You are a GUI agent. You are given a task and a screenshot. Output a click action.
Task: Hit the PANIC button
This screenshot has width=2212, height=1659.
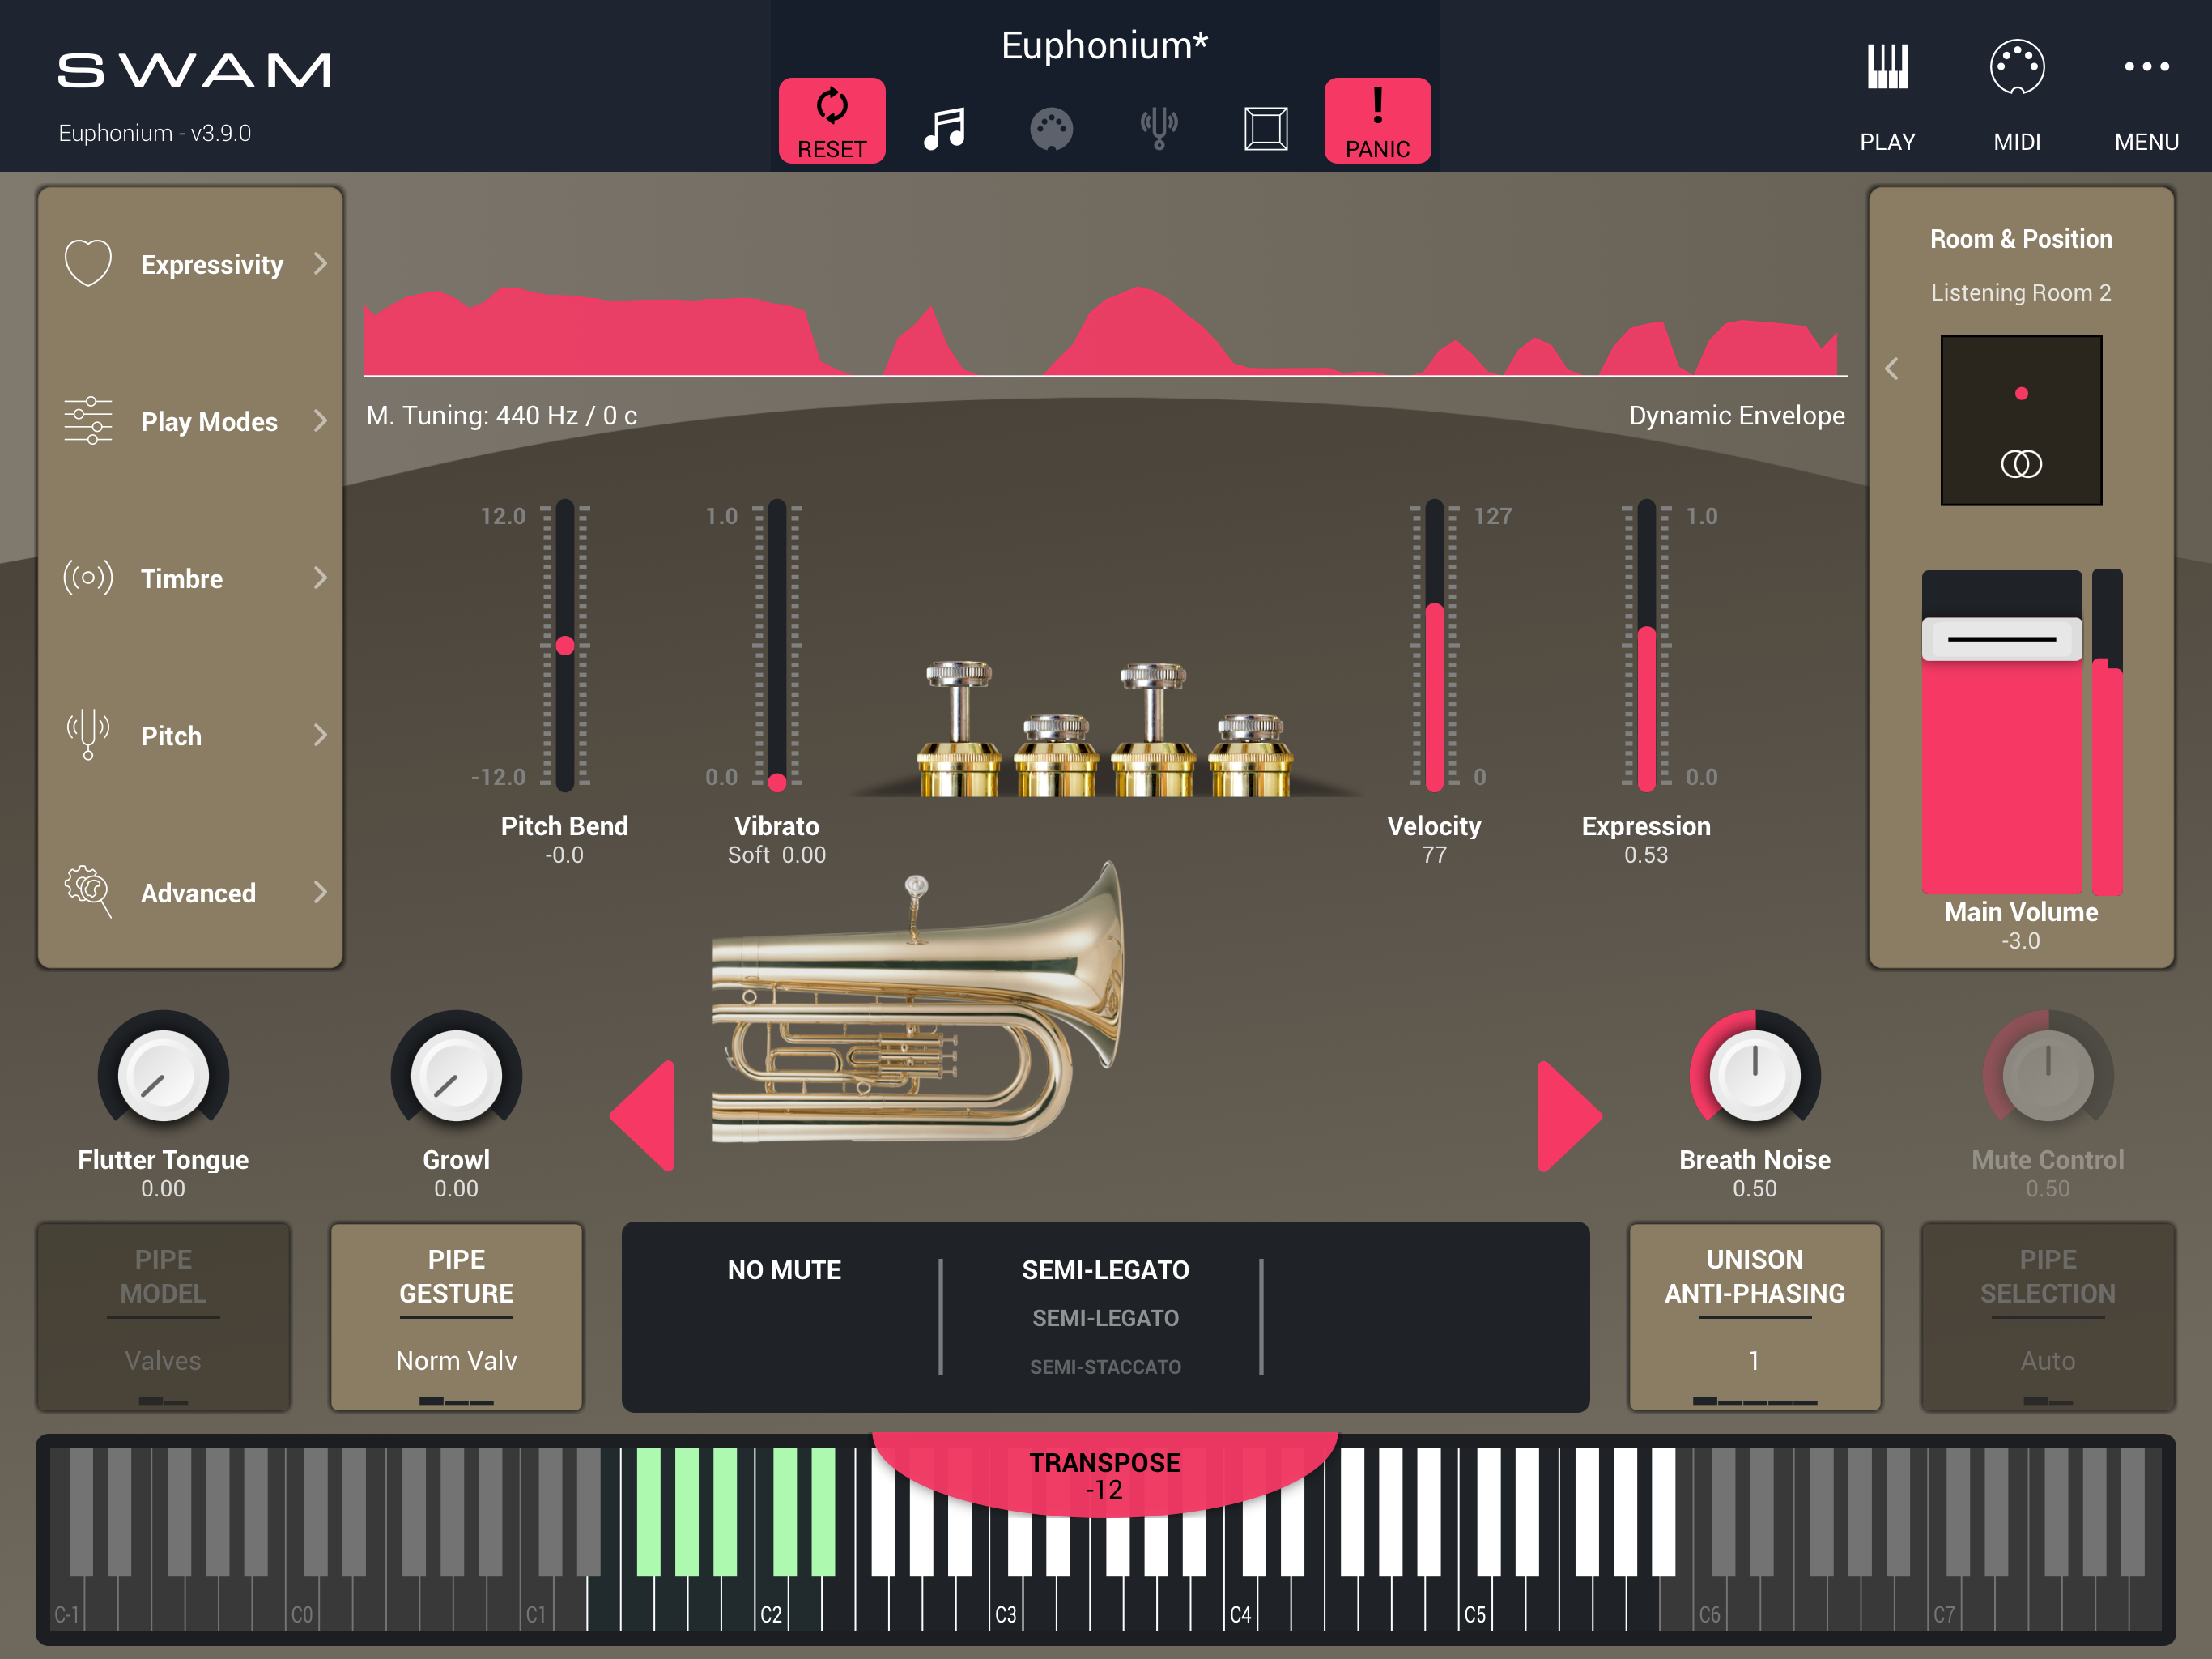click(1377, 120)
